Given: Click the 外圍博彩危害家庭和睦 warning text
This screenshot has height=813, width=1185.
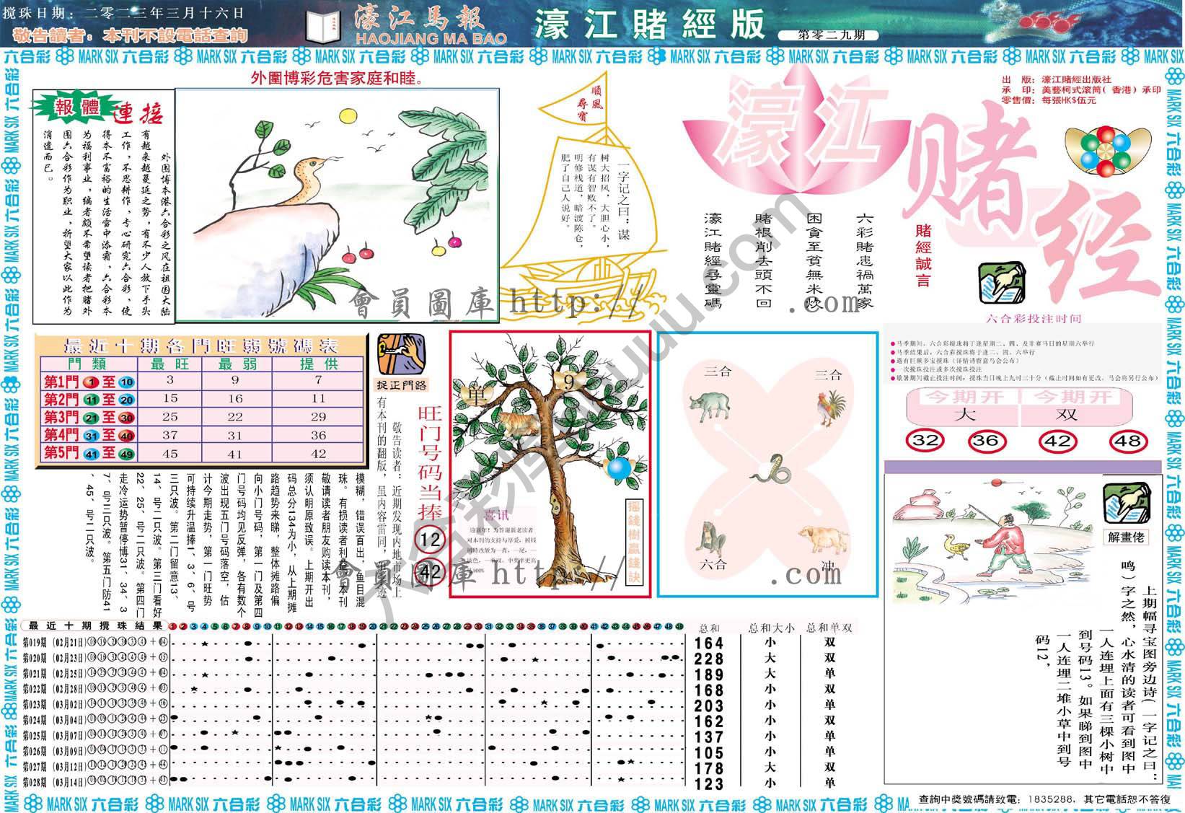Looking at the screenshot, I should pyautogui.click(x=336, y=78).
